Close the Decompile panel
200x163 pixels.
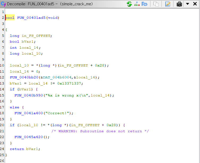point(195,4)
